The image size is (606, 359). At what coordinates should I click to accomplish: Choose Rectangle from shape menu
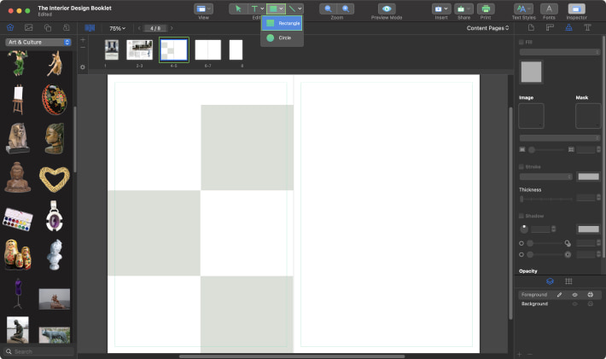click(x=283, y=23)
